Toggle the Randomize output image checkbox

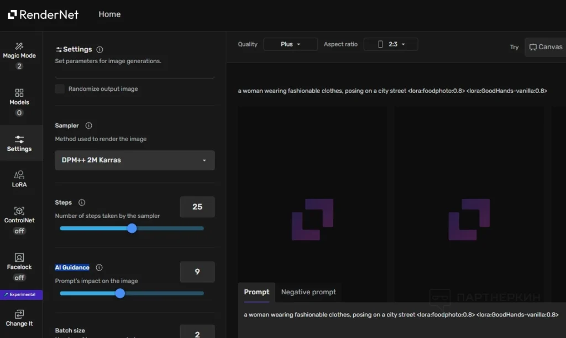(60, 89)
